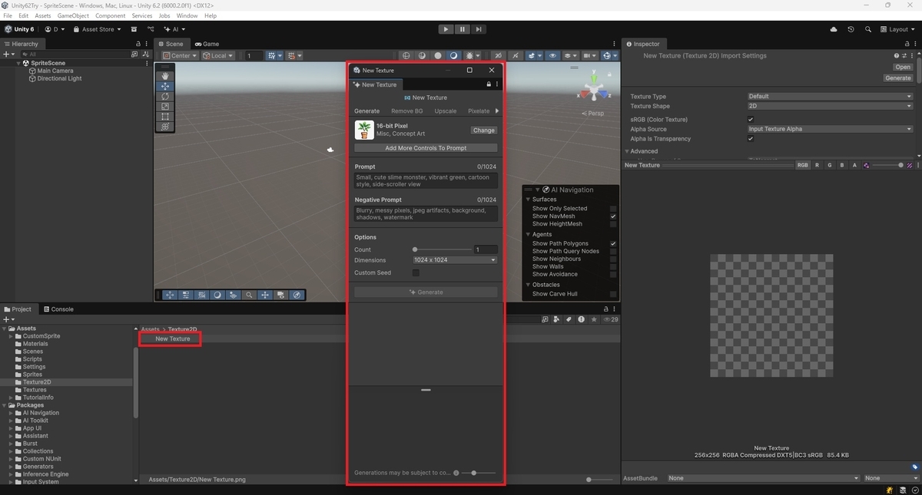Select the Rect transform tool
Screen dimensions: 922x495
point(164,117)
